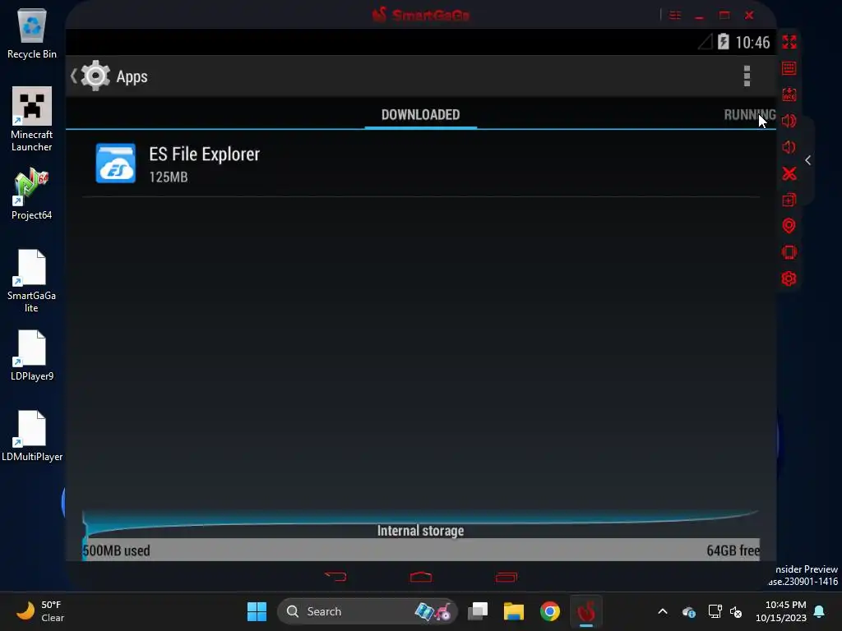Open the taskbar clock and date

pyautogui.click(x=781, y=611)
